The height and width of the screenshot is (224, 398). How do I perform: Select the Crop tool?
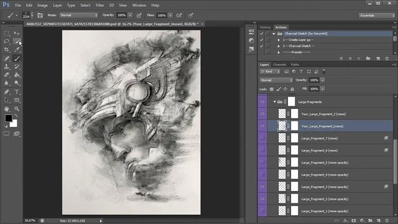click(x=6, y=50)
